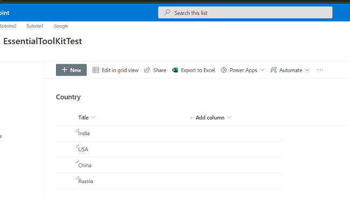
Task: Click the plus icon beside Add column
Action: point(191,118)
